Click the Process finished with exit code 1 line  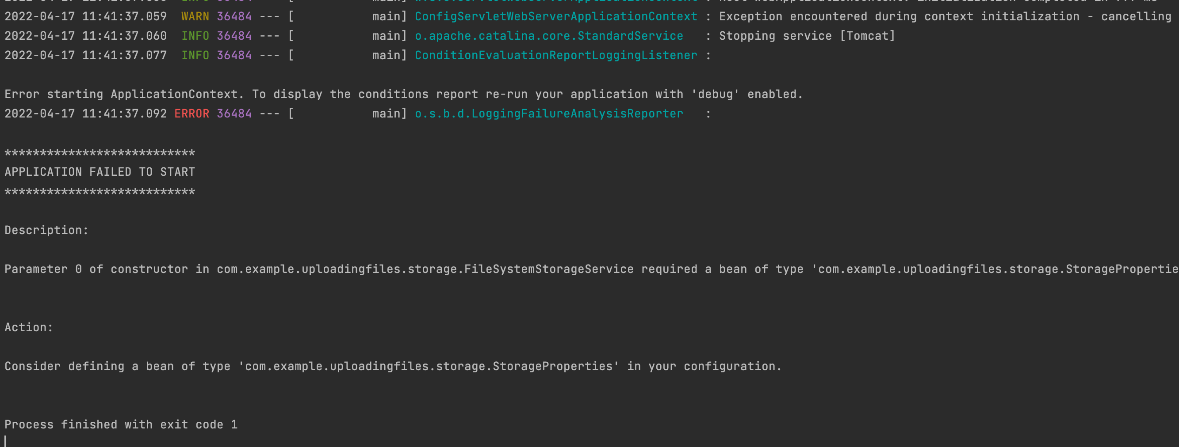point(121,424)
